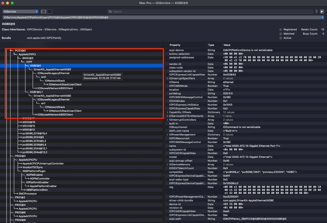This screenshot has height=223, width=327.
Task: Collapse the AGPMEnabler node
Action: click(x=25, y=175)
